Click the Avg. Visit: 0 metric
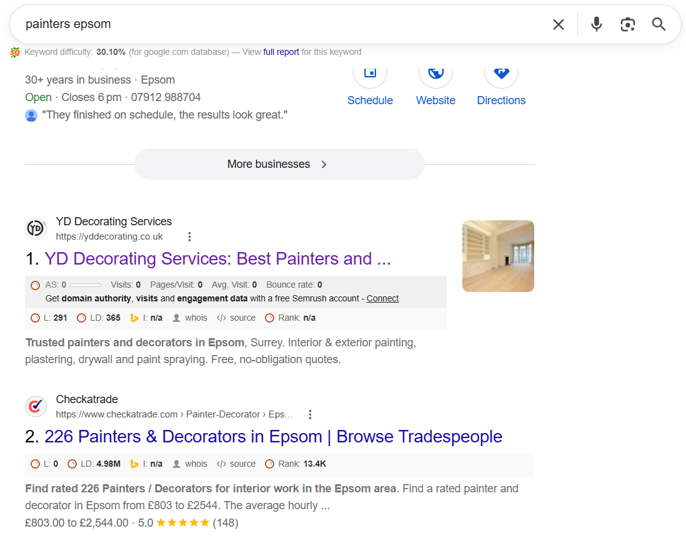This screenshot has height=541, width=686. pos(234,285)
